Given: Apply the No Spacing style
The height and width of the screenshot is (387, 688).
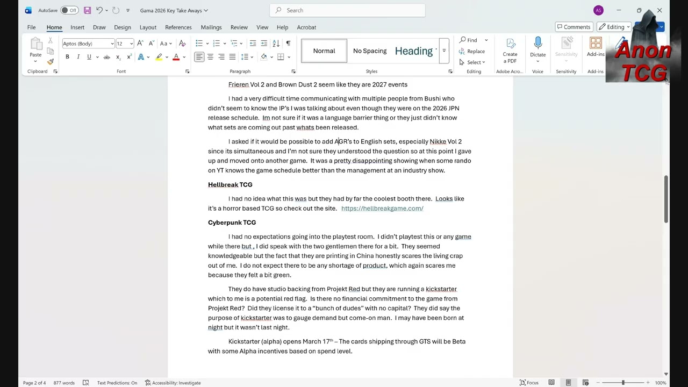Looking at the screenshot, I should coord(370,51).
